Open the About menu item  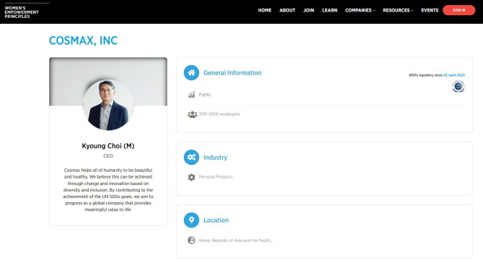coord(288,10)
